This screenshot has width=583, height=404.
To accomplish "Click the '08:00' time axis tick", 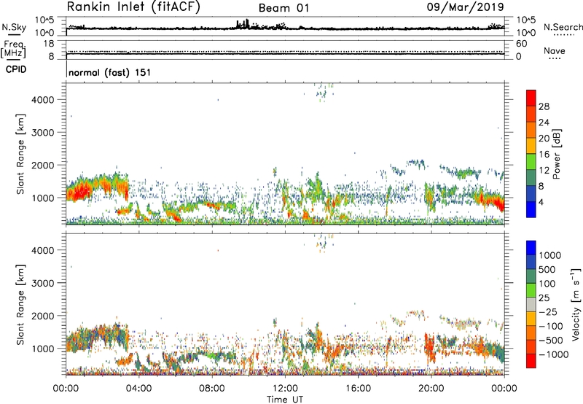I will point(212,389).
